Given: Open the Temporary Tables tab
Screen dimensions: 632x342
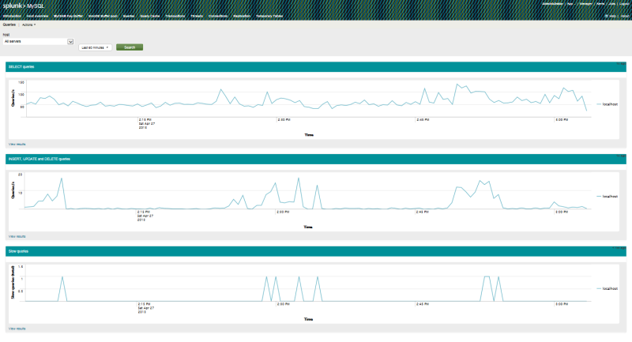Looking at the screenshot, I should [x=269, y=16].
